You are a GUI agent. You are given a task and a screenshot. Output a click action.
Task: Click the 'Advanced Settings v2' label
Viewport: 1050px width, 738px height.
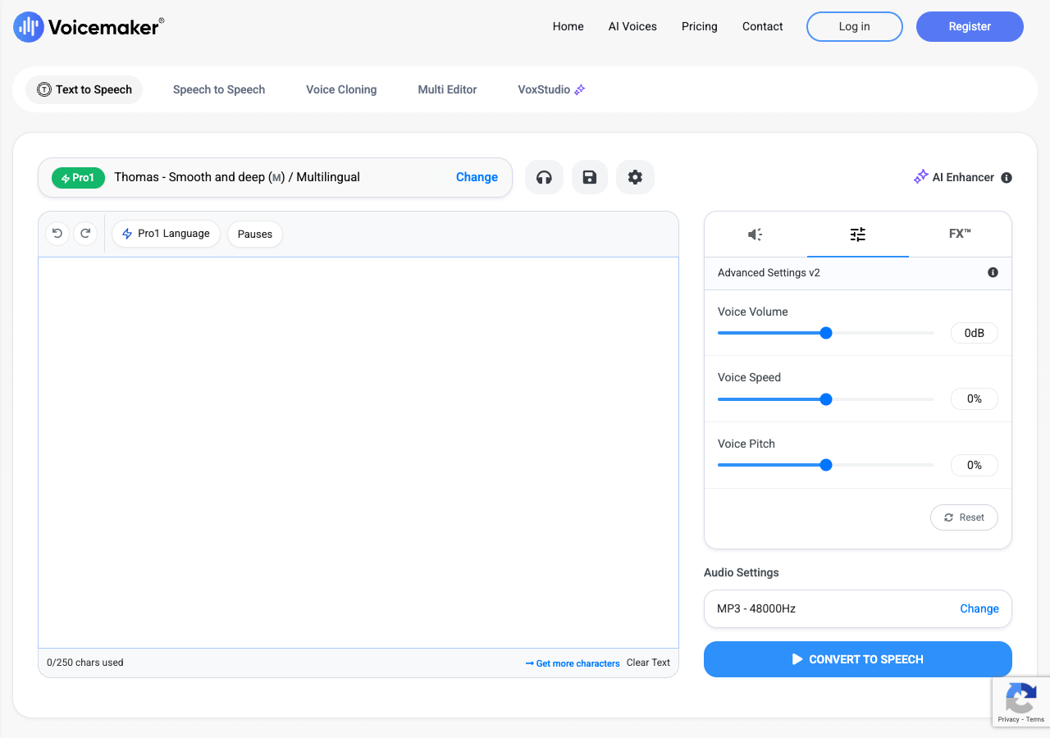point(769,272)
